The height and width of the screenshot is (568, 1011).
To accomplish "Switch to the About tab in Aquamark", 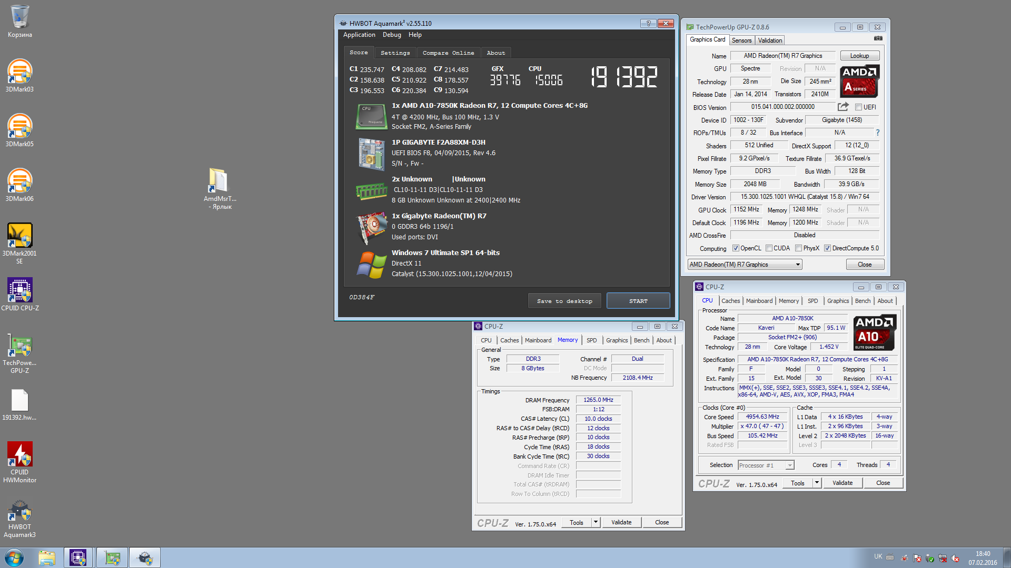I will (x=495, y=53).
